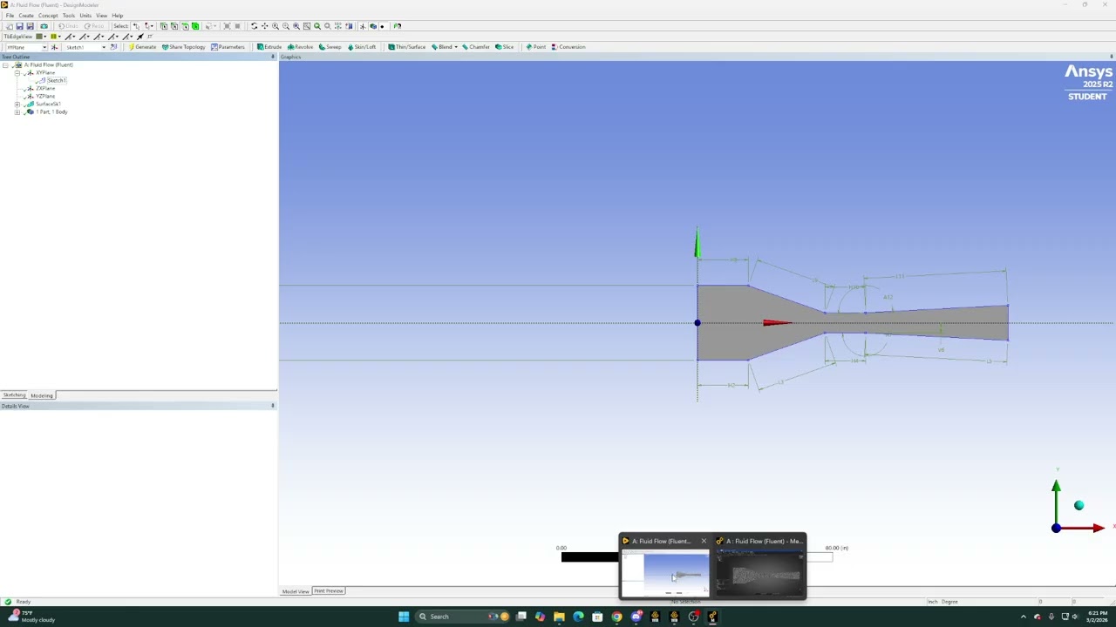Switch to the Print Preview tab

coord(329,591)
